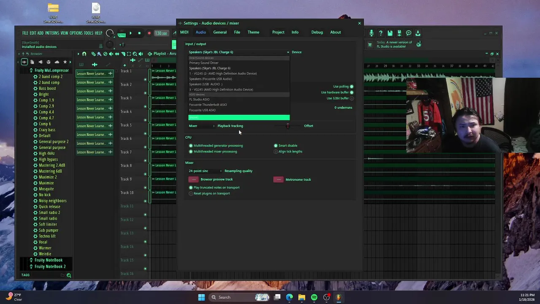The image size is (540, 304).
Task: Click browser cloud tab icon
Action: click(57, 62)
